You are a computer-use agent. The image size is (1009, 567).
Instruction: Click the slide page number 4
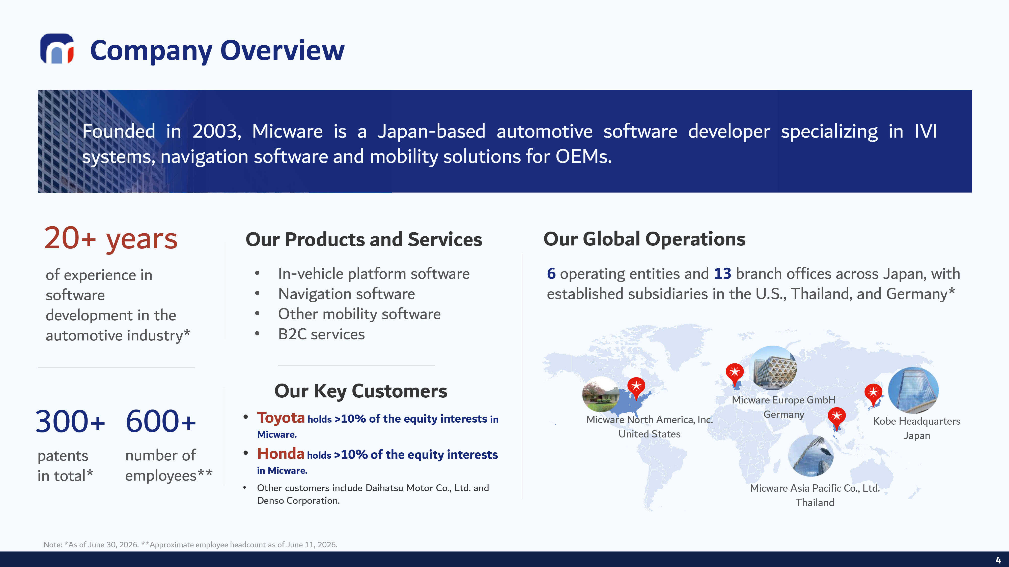pyautogui.click(x=998, y=560)
